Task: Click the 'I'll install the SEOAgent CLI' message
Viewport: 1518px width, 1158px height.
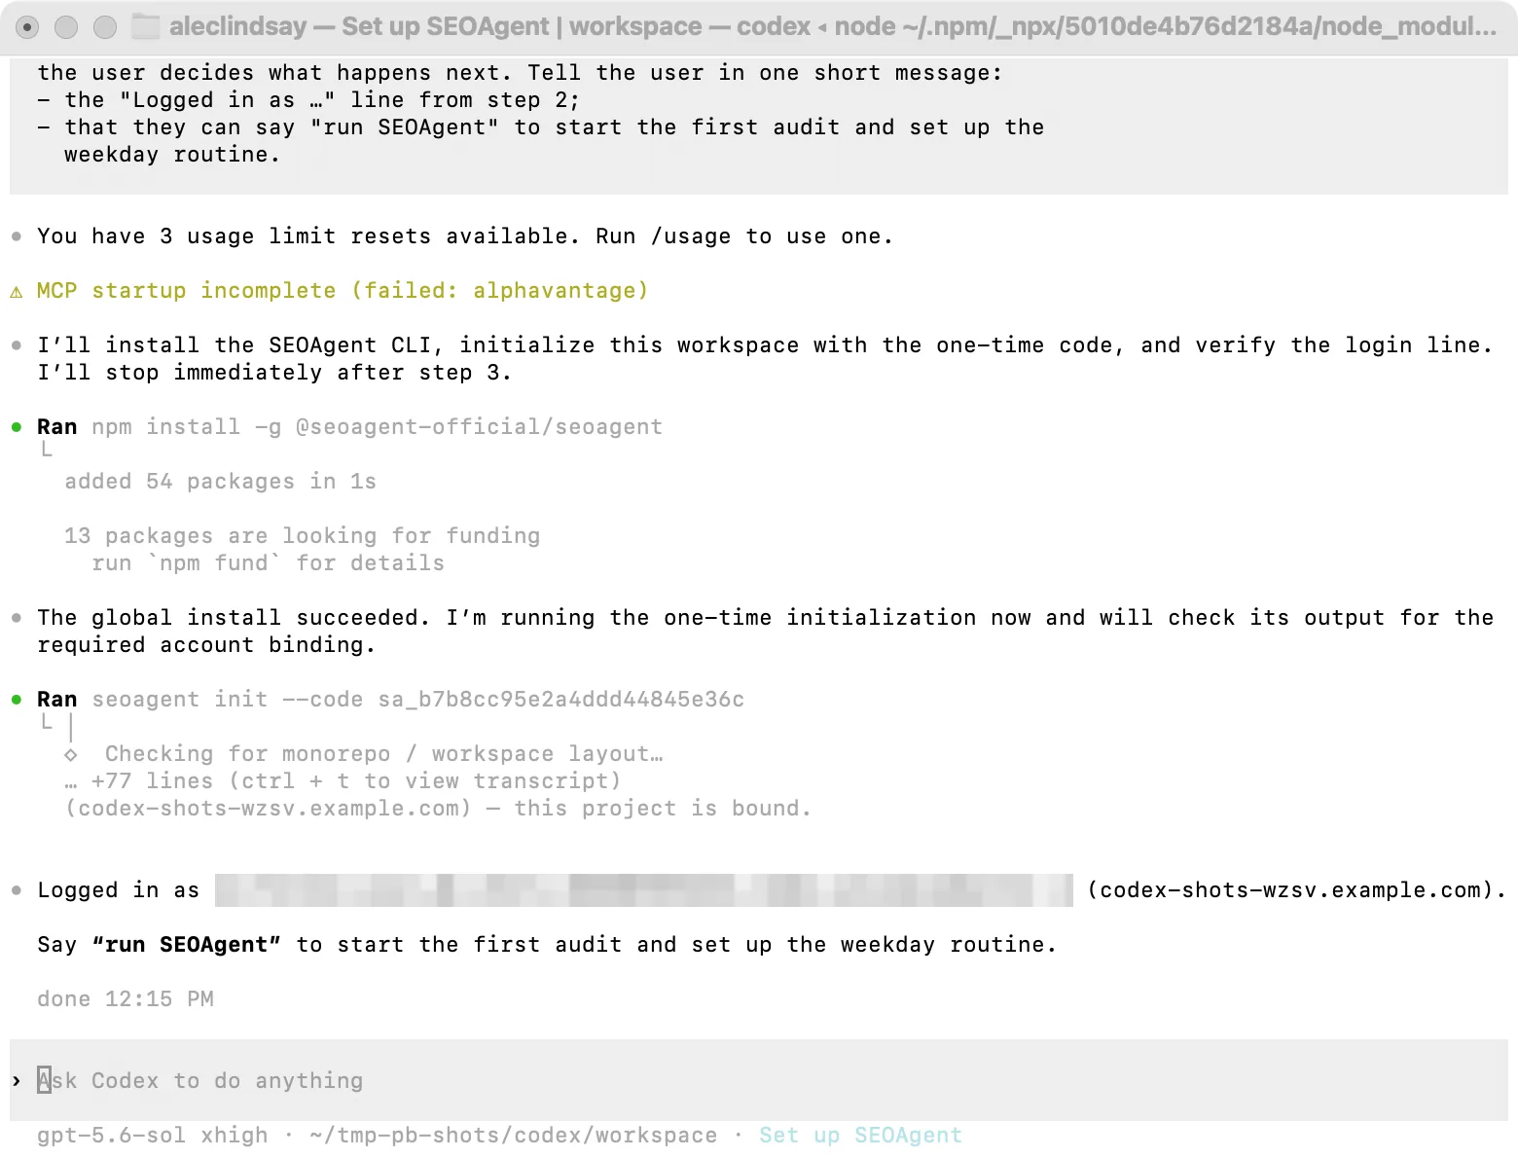Action: tap(765, 359)
